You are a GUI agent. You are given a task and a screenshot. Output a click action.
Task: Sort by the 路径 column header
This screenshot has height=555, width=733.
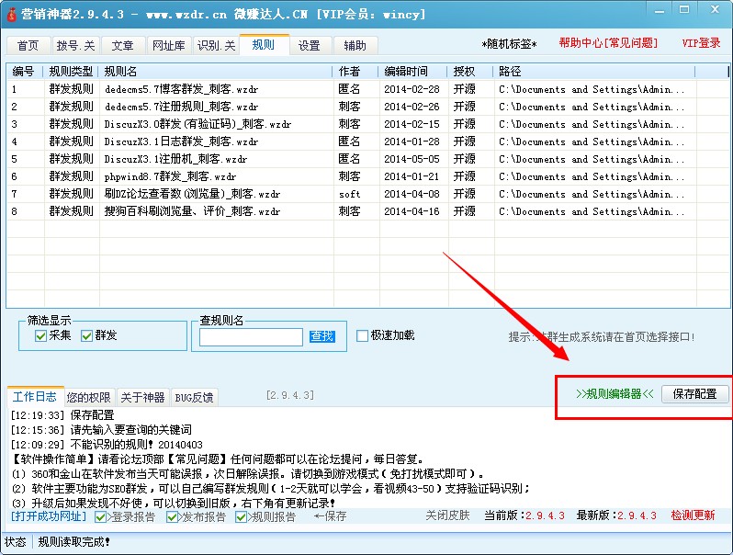(594, 72)
